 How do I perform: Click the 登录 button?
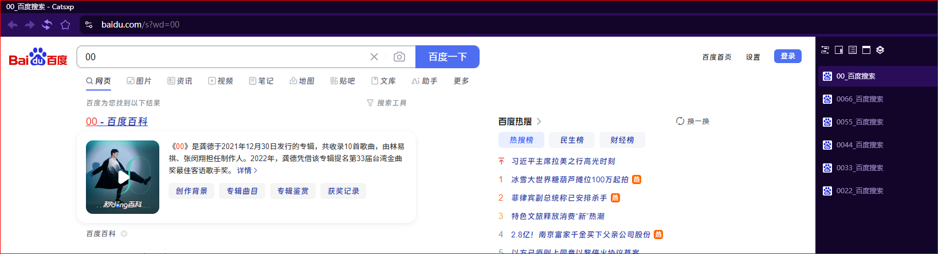[x=788, y=56]
